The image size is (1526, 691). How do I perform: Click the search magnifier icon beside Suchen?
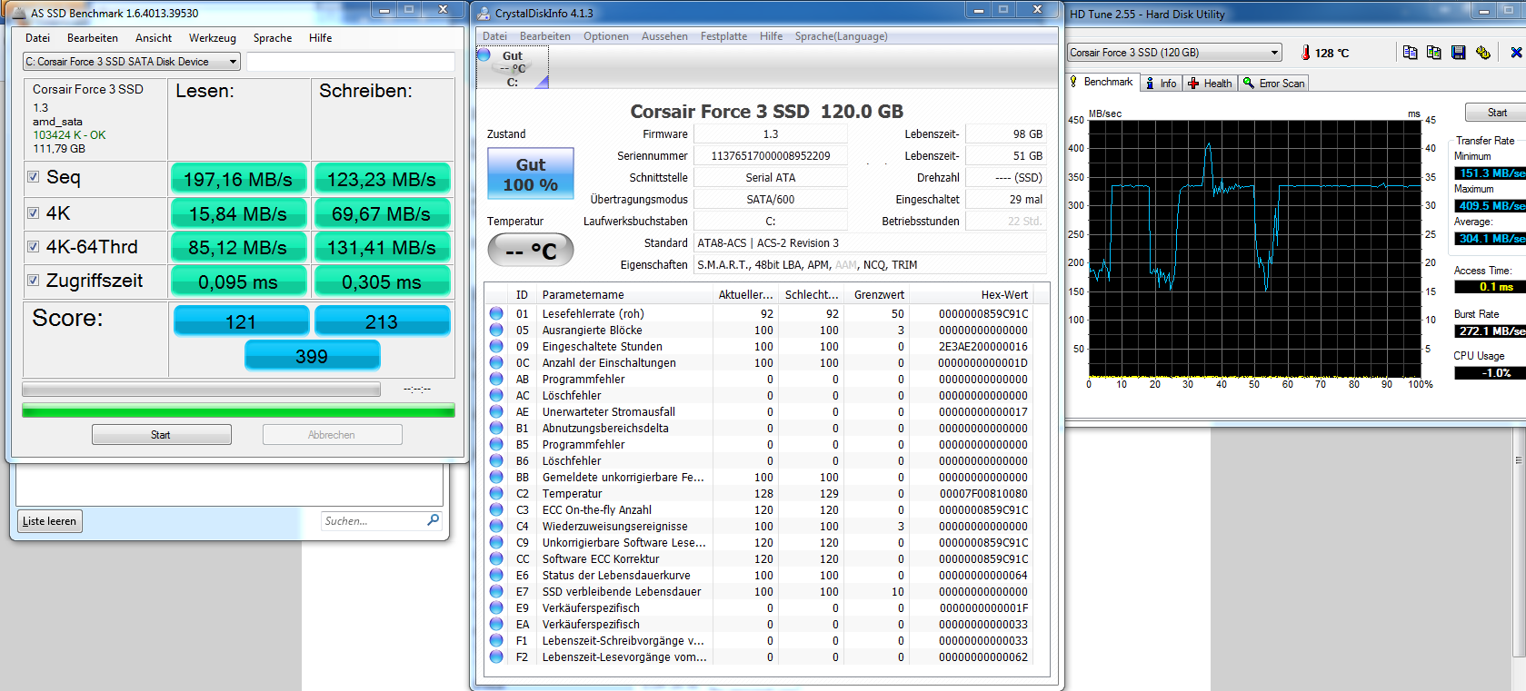(433, 520)
